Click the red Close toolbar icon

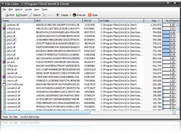(x=90, y=15)
